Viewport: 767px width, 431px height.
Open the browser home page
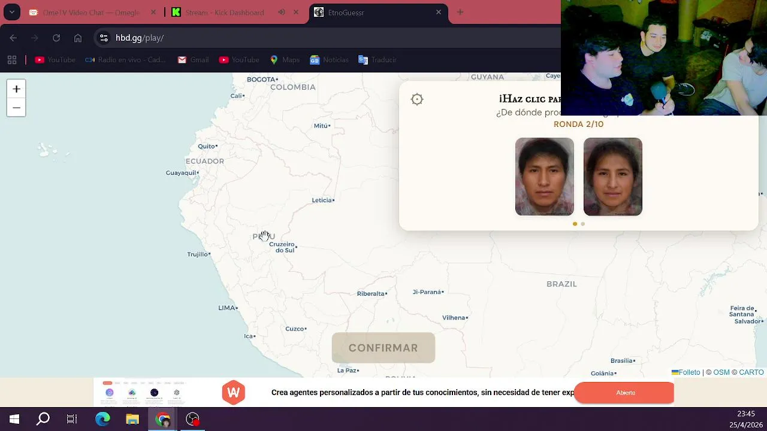pos(78,38)
